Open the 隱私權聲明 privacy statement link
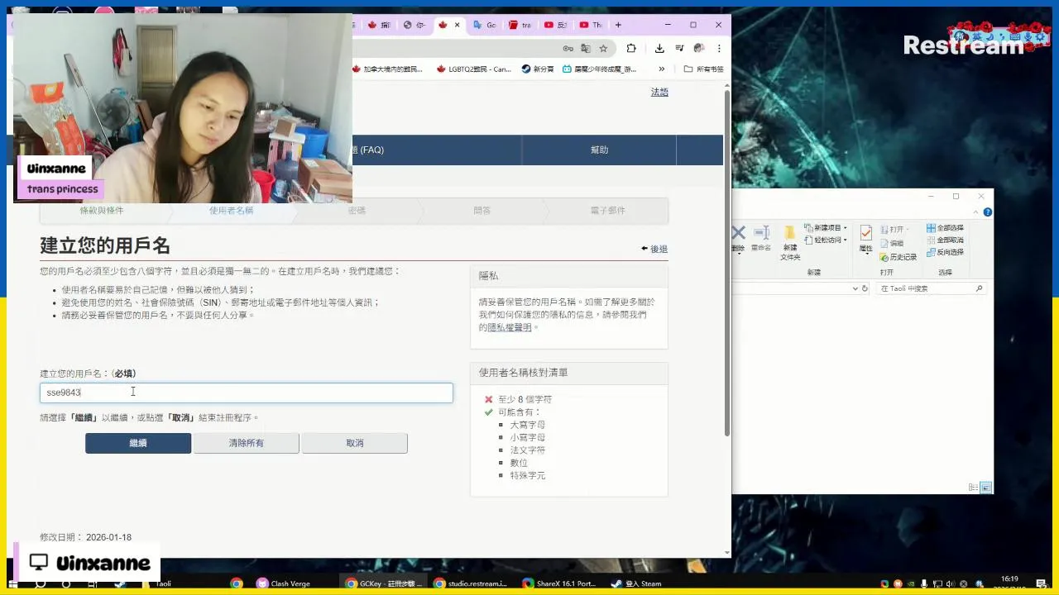The height and width of the screenshot is (595, 1059). tap(510, 327)
